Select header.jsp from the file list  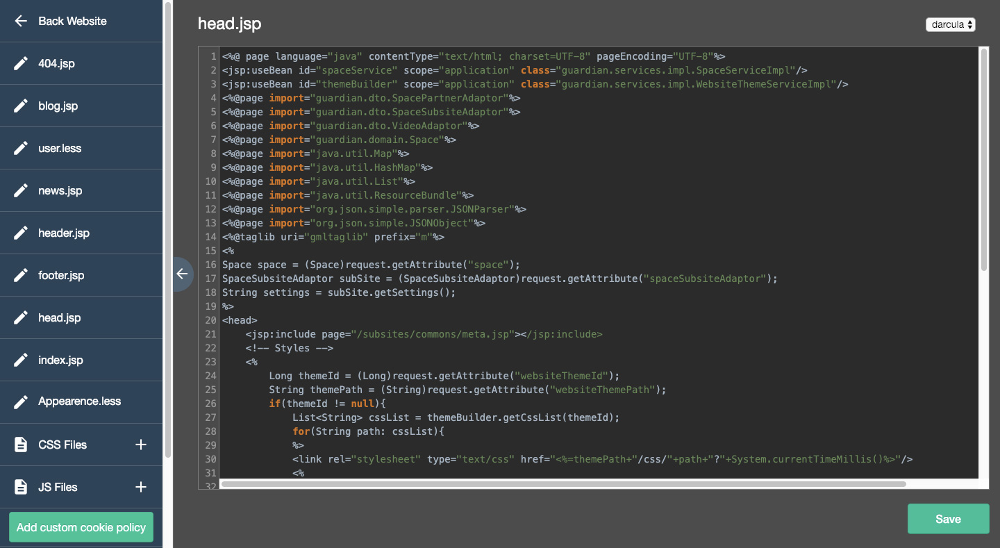coord(64,233)
